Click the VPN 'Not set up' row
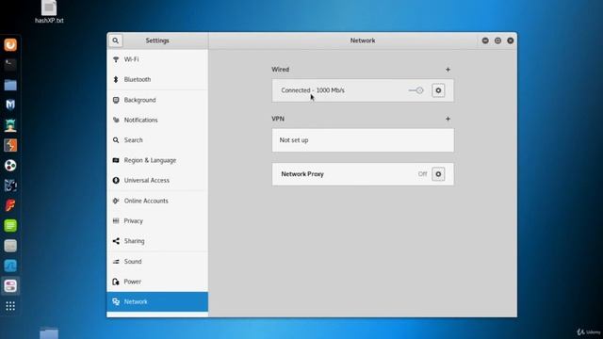 pos(363,140)
